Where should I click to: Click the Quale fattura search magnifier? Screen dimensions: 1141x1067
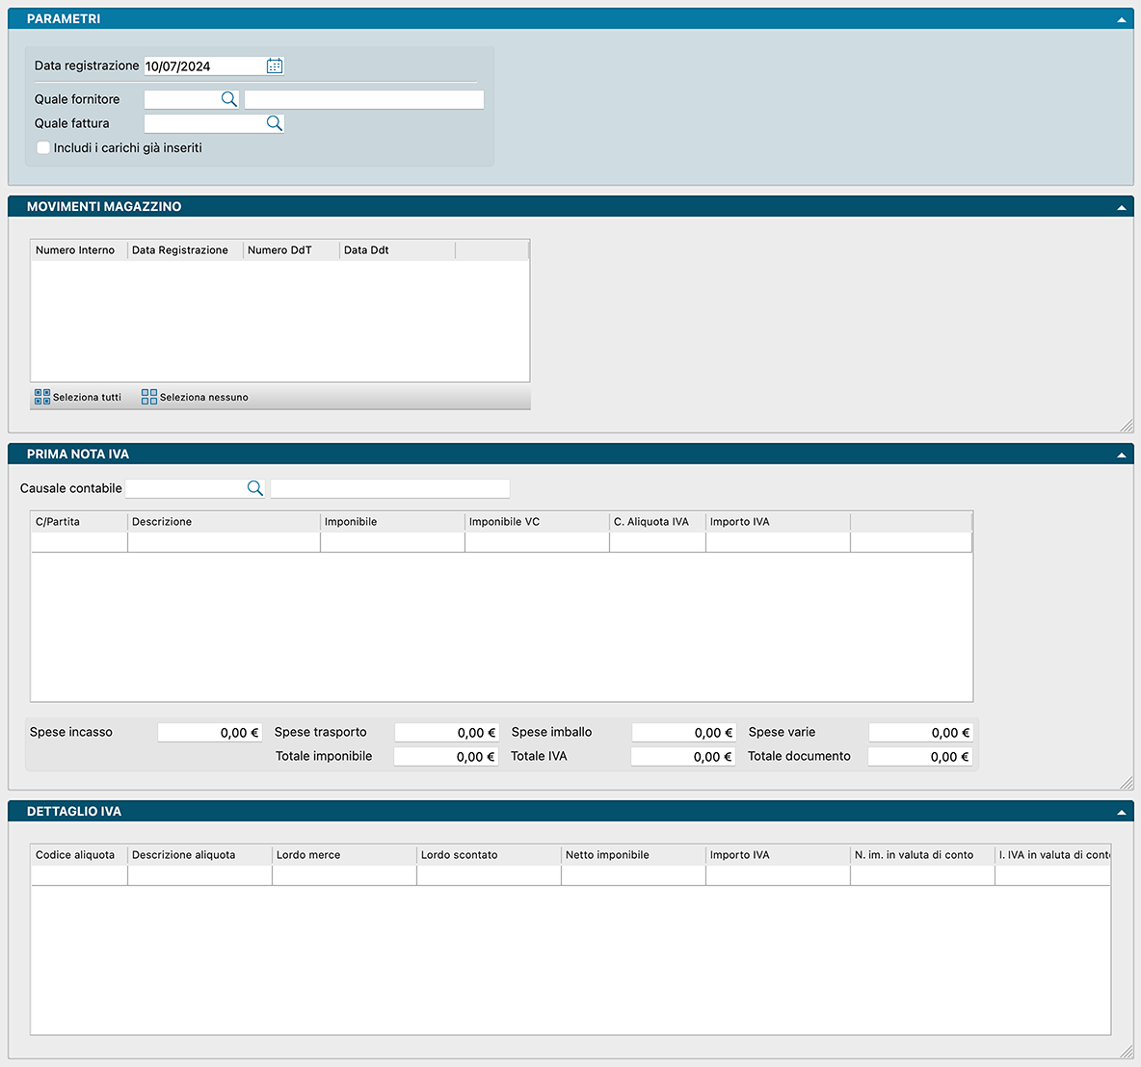pos(274,123)
